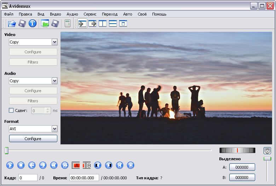
Task: Stop video playback
Action: [x=21, y=165]
